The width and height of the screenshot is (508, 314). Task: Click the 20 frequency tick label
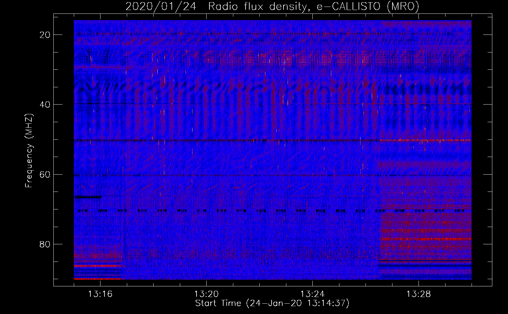pyautogui.click(x=45, y=35)
